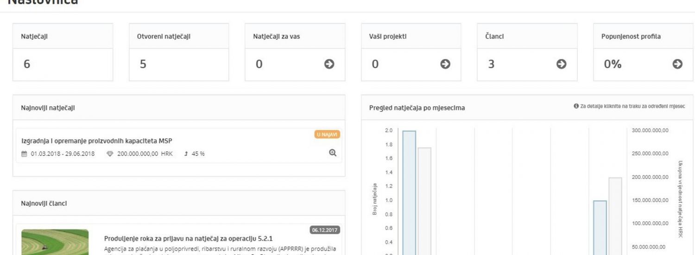Screen dimensions: 695x255
Task: Open arrow icon in Popunjenost profila card
Action: [677, 64]
